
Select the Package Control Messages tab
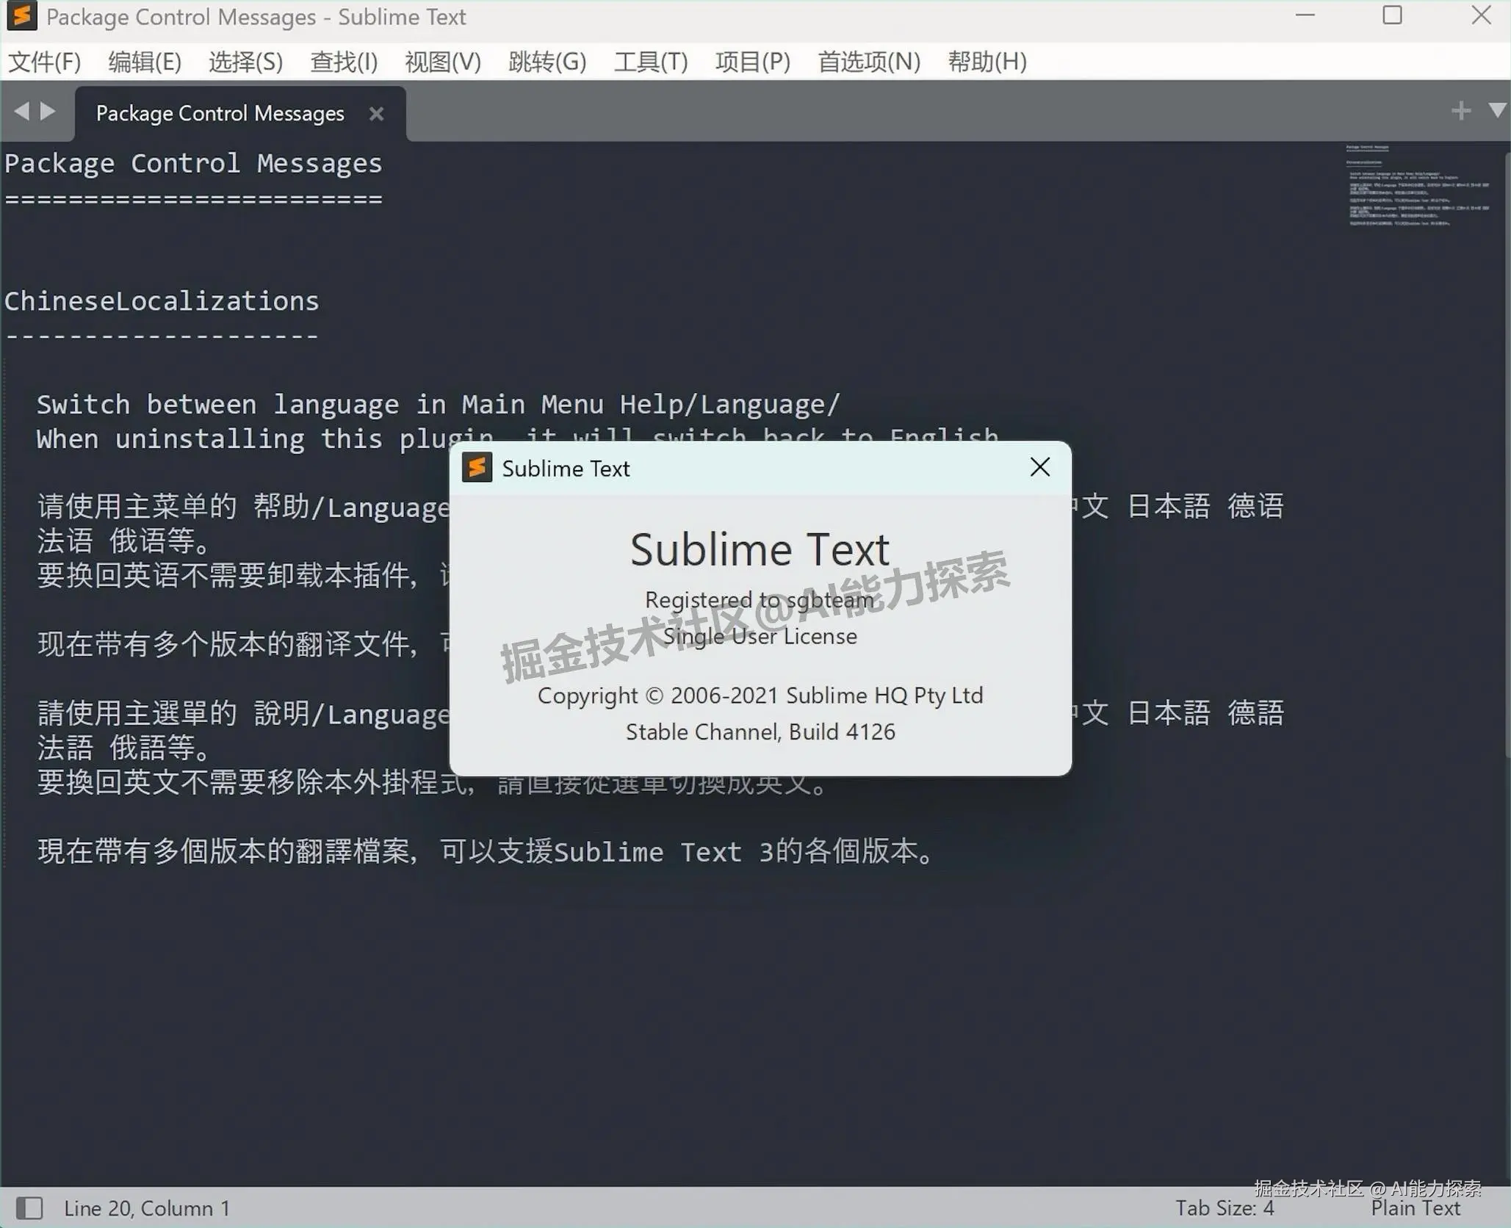pos(219,113)
